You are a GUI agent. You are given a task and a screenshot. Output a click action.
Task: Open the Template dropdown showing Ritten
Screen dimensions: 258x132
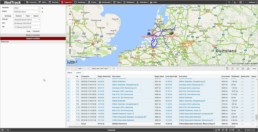(27, 8)
